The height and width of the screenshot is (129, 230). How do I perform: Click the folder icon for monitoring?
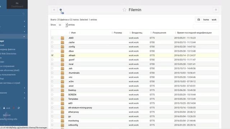click(x=62, y=121)
